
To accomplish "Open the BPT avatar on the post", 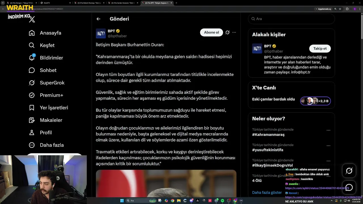I will point(101,33).
